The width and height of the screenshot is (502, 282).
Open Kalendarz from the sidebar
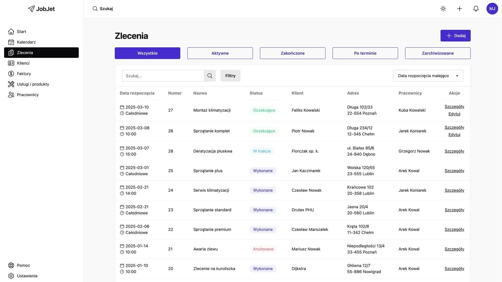26,42
